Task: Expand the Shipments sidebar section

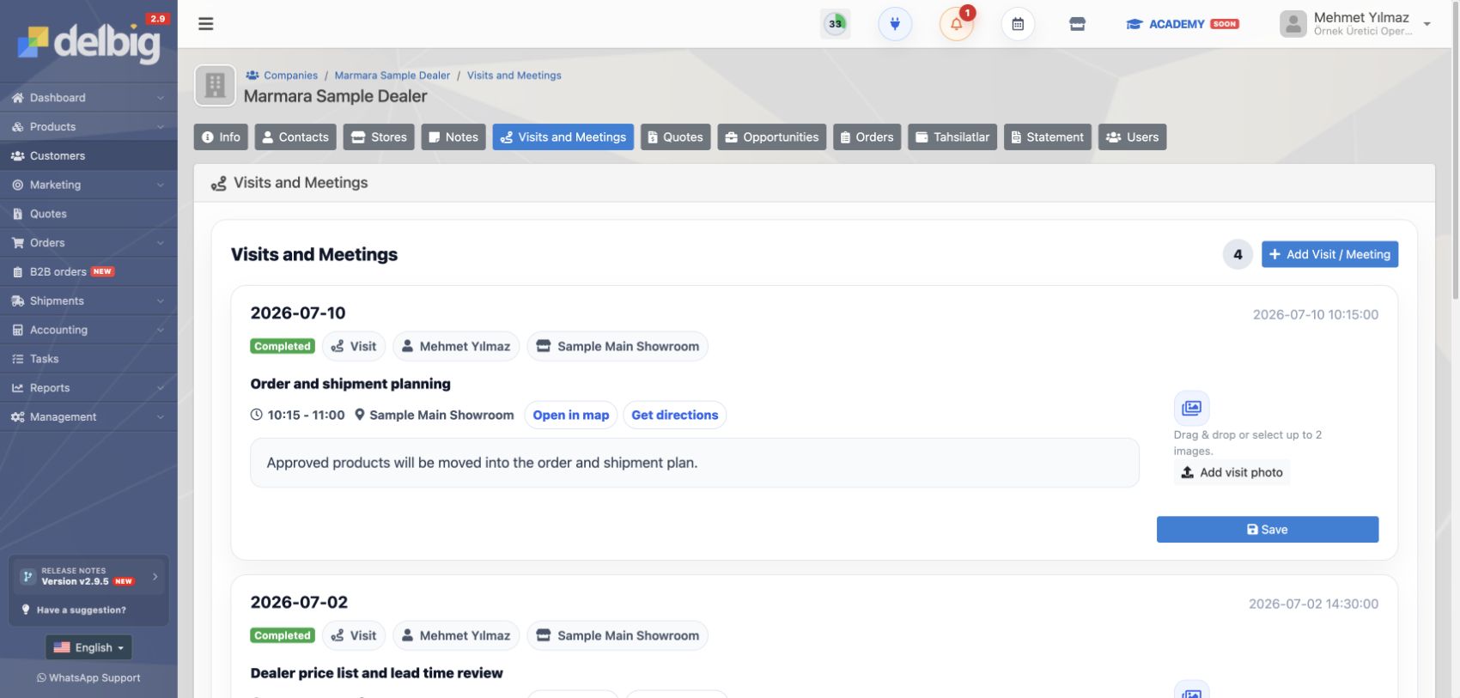Action: [88, 300]
